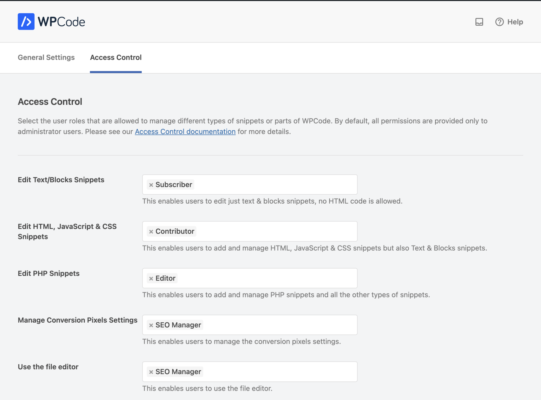The height and width of the screenshot is (400, 541).
Task: Remove the Editor role tag
Action: coord(151,278)
